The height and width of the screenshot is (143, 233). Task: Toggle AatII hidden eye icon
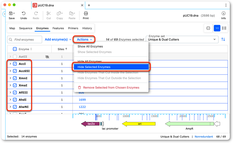[x=47, y=57]
